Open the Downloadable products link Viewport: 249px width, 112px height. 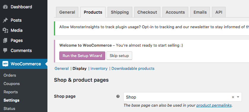(x=133, y=69)
